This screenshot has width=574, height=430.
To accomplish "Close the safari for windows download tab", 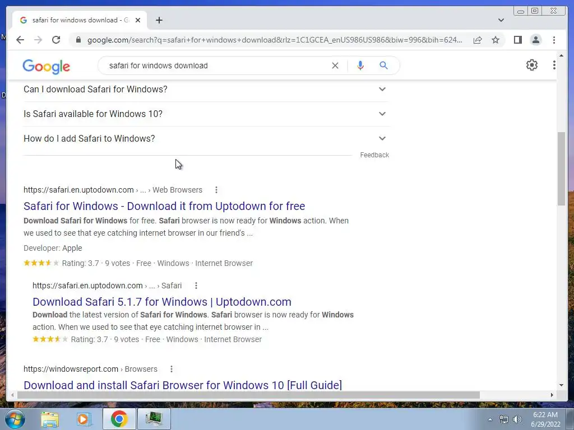I will pyautogui.click(x=138, y=20).
